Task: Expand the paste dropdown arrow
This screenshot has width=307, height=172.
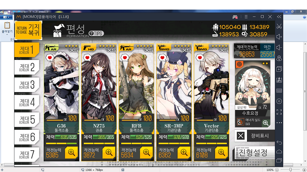Action: [7, 35]
